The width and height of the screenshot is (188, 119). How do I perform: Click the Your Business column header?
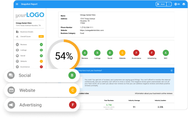pos(109,100)
